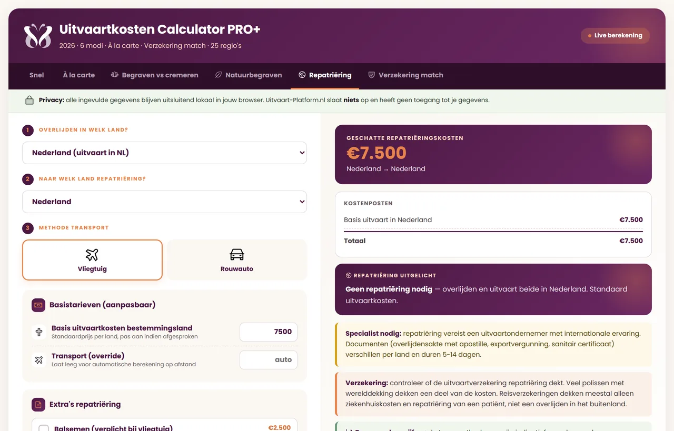
Task: Select Rouwauto as transport method
Action: 237,260
